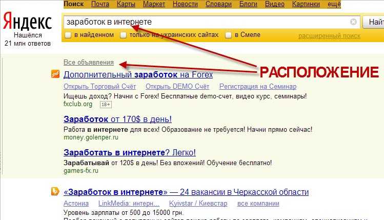
Task: Click the Yandex logo
Action: (x=28, y=22)
